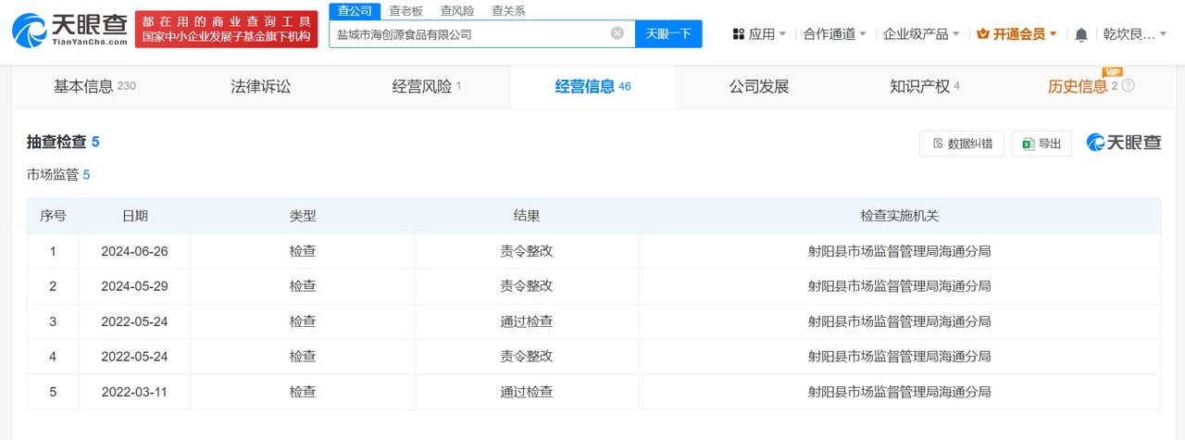Viewport: 1185px width, 440px height.
Task: Click the 天眼一下 search button
Action: coord(668,33)
